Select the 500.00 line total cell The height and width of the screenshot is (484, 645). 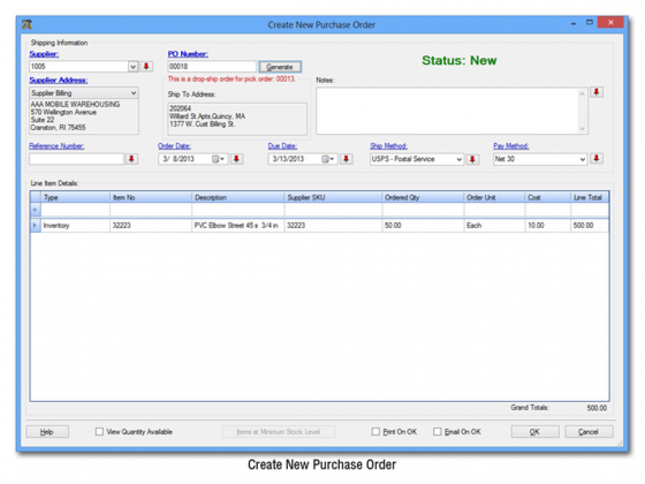[590, 225]
